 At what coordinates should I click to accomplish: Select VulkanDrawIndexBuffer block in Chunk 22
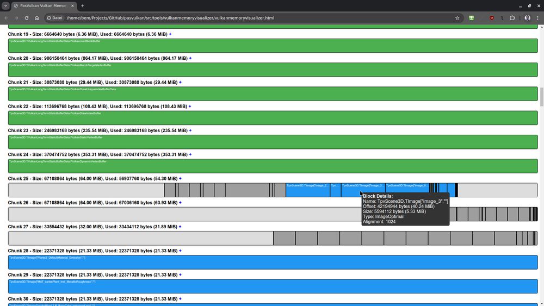coord(273,118)
